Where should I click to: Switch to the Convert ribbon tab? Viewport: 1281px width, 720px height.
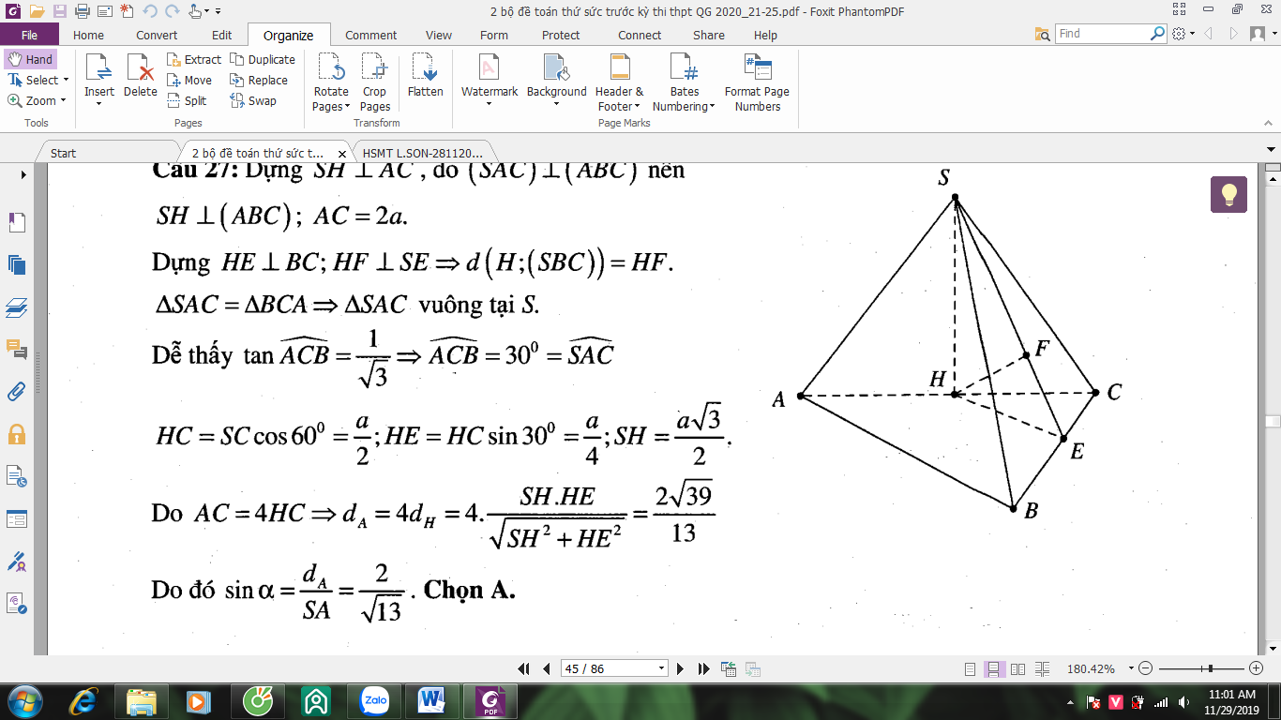157,35
